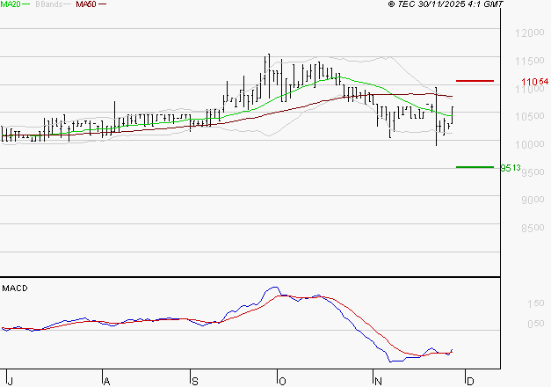The height and width of the screenshot is (387, 551).
Task: Click the N month marker on time axis
Action: click(378, 381)
